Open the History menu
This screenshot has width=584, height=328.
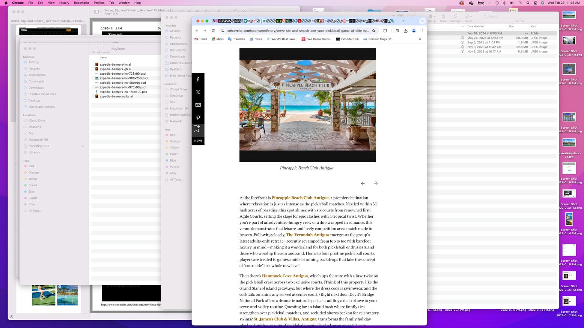[64, 3]
